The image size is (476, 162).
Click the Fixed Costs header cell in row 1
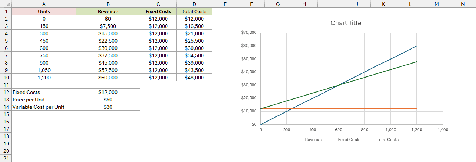click(158, 11)
